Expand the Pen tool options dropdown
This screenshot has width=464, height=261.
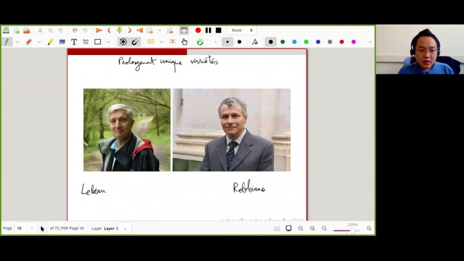(17, 42)
